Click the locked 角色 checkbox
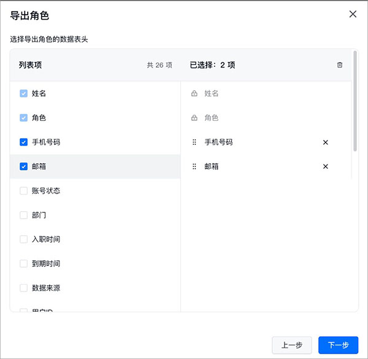 [x=24, y=118]
